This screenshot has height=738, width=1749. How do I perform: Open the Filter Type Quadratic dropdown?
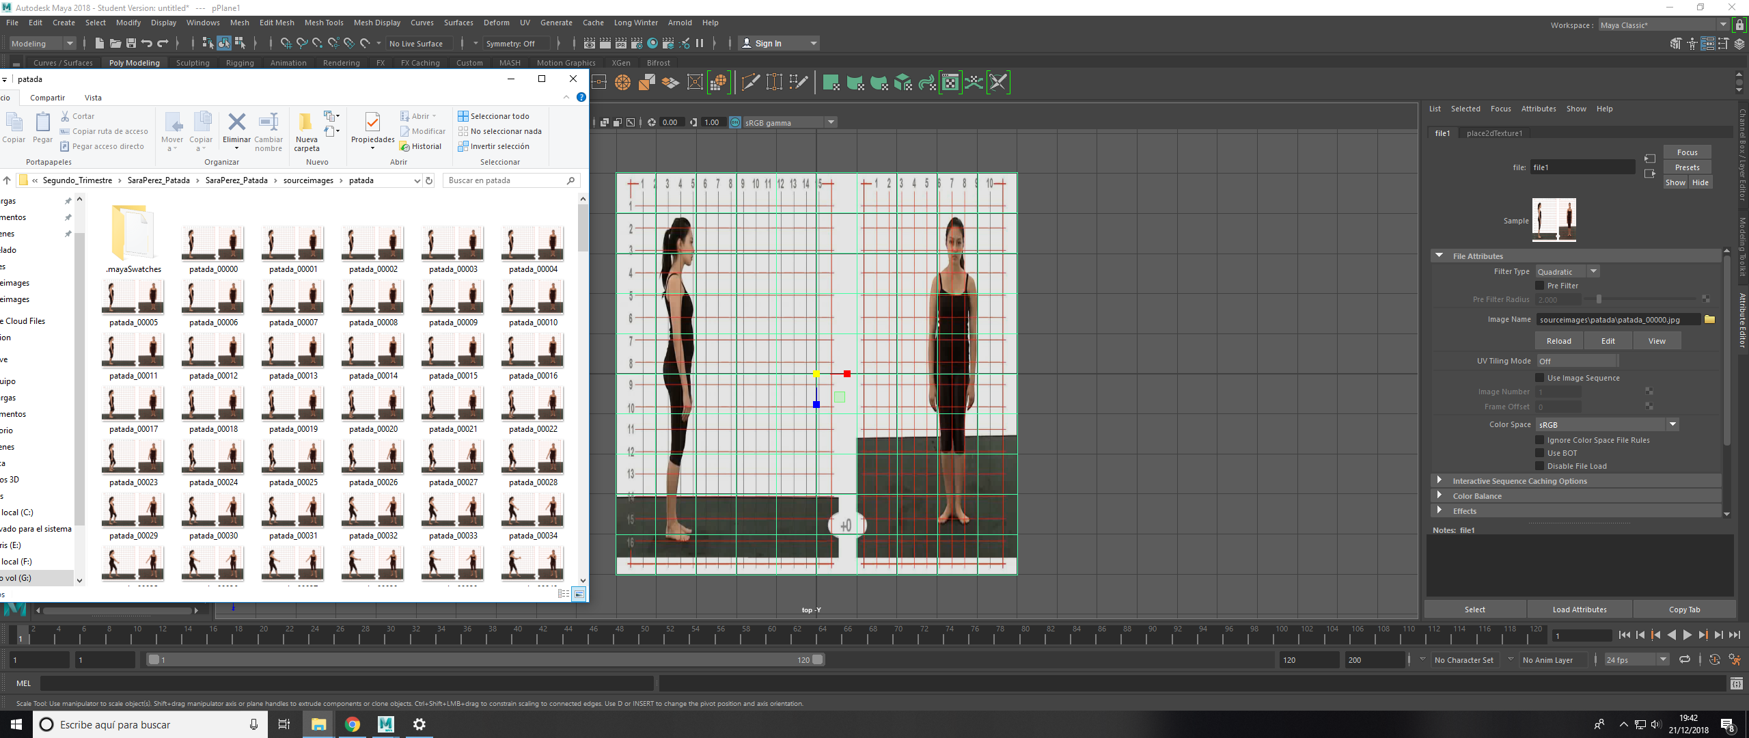(x=1567, y=271)
